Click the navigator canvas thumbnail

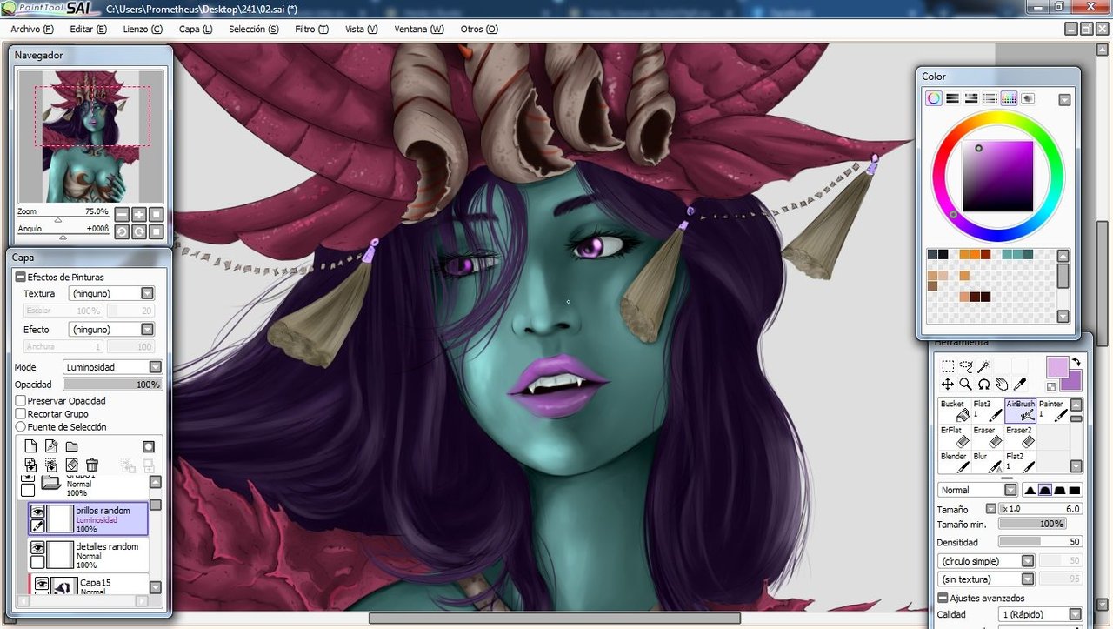click(x=91, y=137)
